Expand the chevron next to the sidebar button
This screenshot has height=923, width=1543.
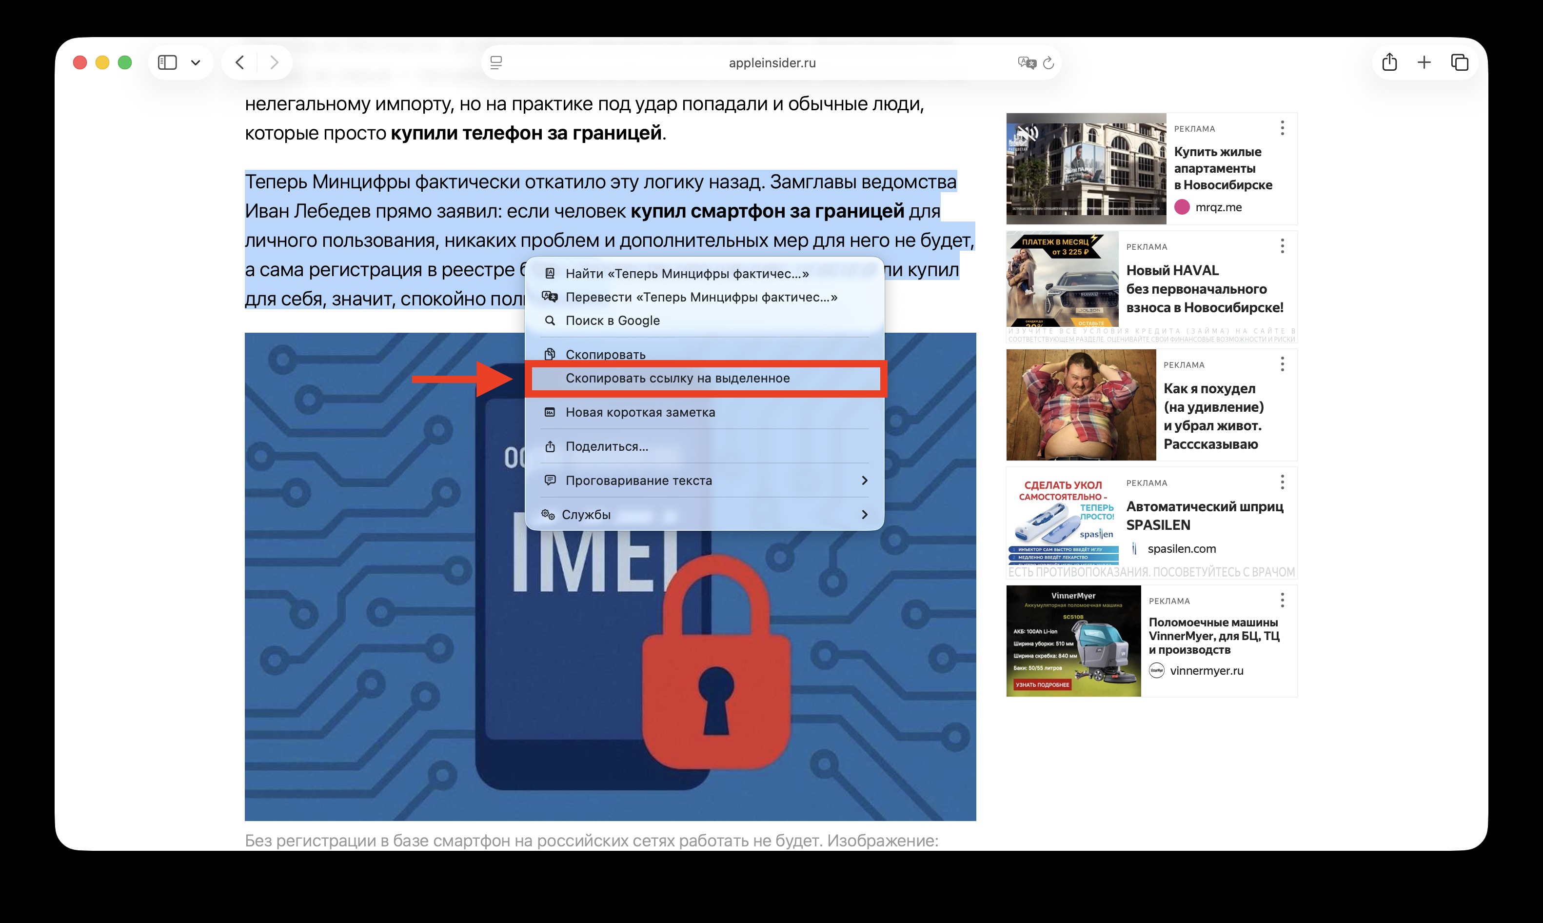197,62
